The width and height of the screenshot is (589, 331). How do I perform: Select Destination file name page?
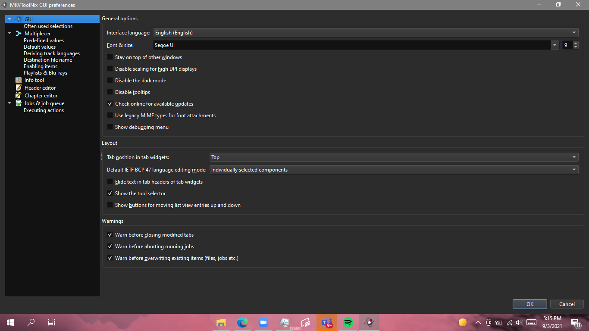pyautogui.click(x=48, y=60)
